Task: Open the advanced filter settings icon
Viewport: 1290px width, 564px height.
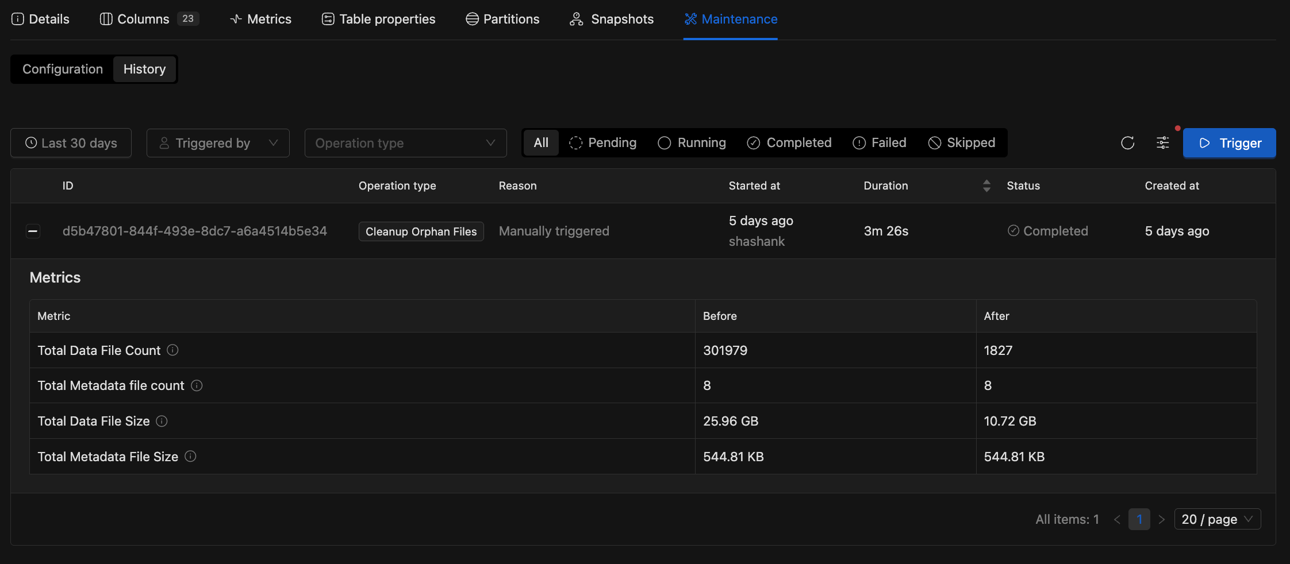Action: point(1162,143)
